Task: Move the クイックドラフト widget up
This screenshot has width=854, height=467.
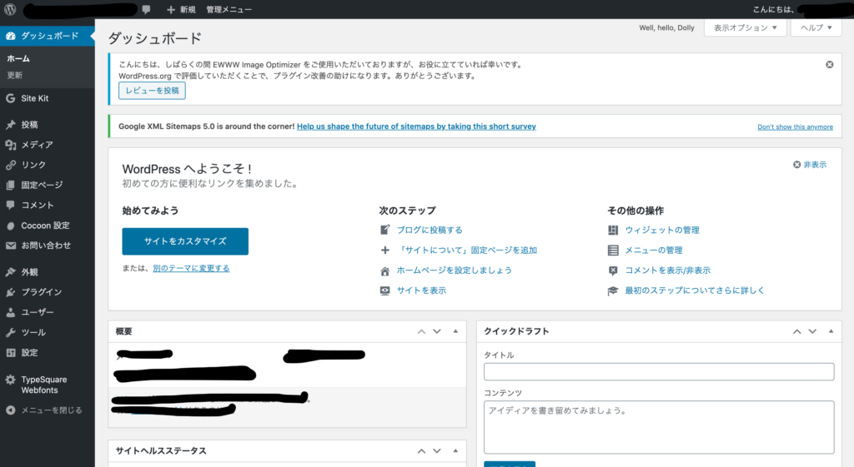Action: (796, 331)
